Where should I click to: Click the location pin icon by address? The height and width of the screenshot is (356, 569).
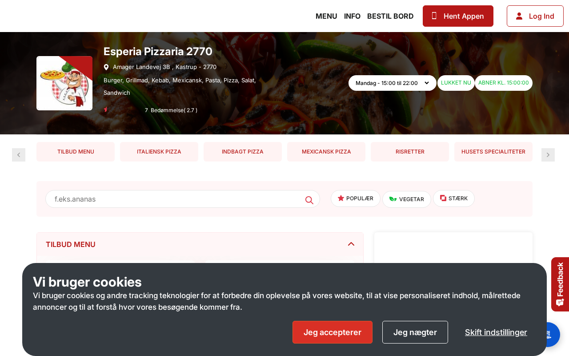point(106,67)
